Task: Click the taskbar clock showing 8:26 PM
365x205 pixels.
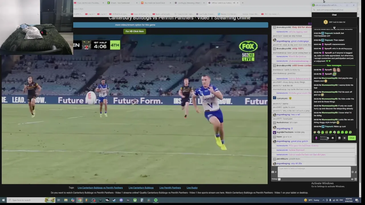Action: click(349, 200)
